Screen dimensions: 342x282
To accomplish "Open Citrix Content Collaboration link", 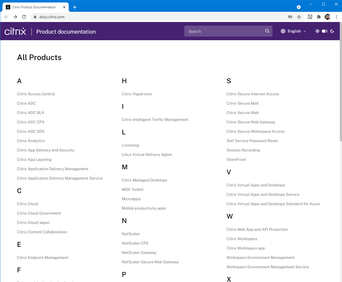I will tap(42, 232).
